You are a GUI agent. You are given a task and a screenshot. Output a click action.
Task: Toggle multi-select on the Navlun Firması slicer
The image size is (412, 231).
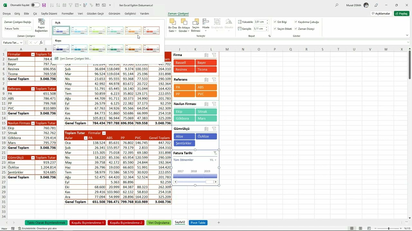click(x=206, y=104)
